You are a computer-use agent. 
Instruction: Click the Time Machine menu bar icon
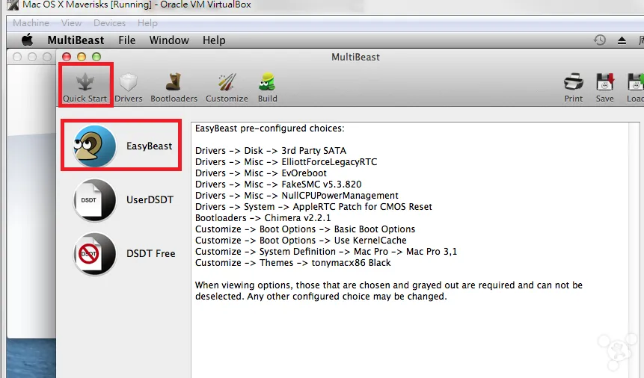coord(600,40)
